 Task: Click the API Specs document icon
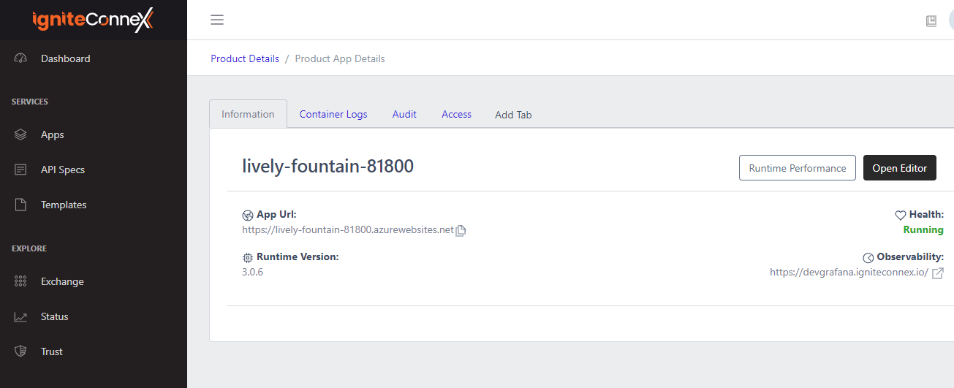coord(20,170)
